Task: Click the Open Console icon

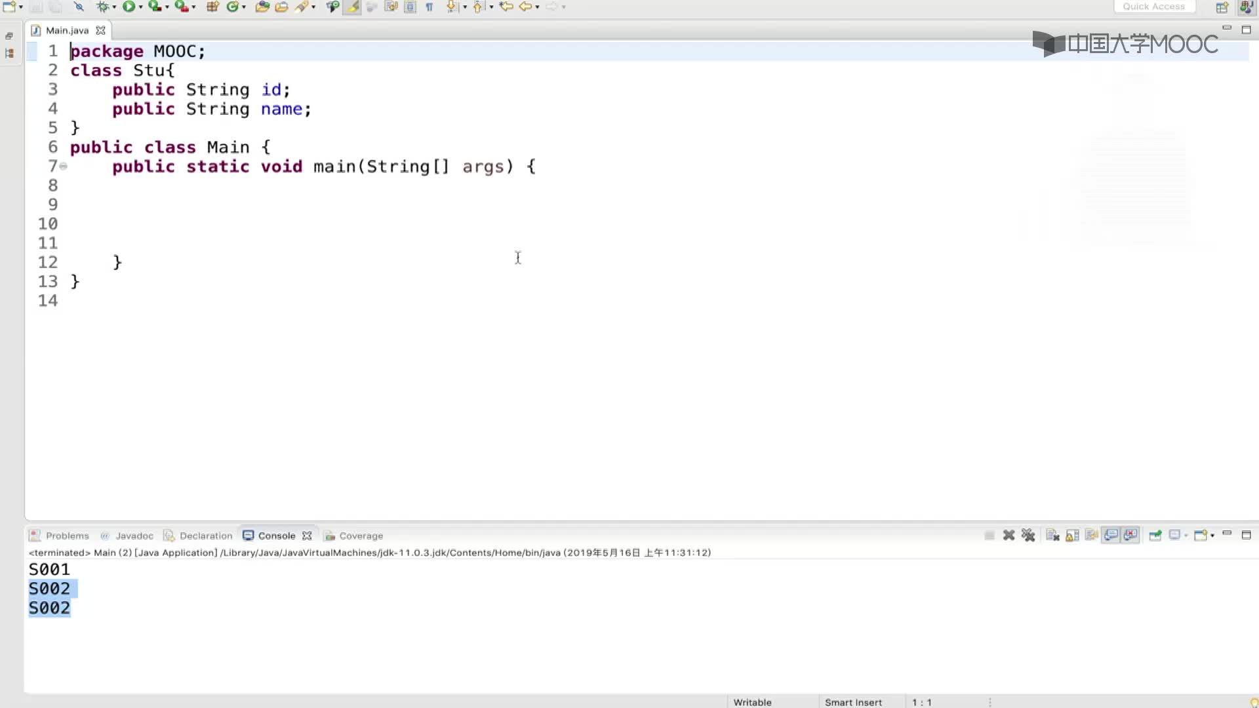Action: point(1201,536)
